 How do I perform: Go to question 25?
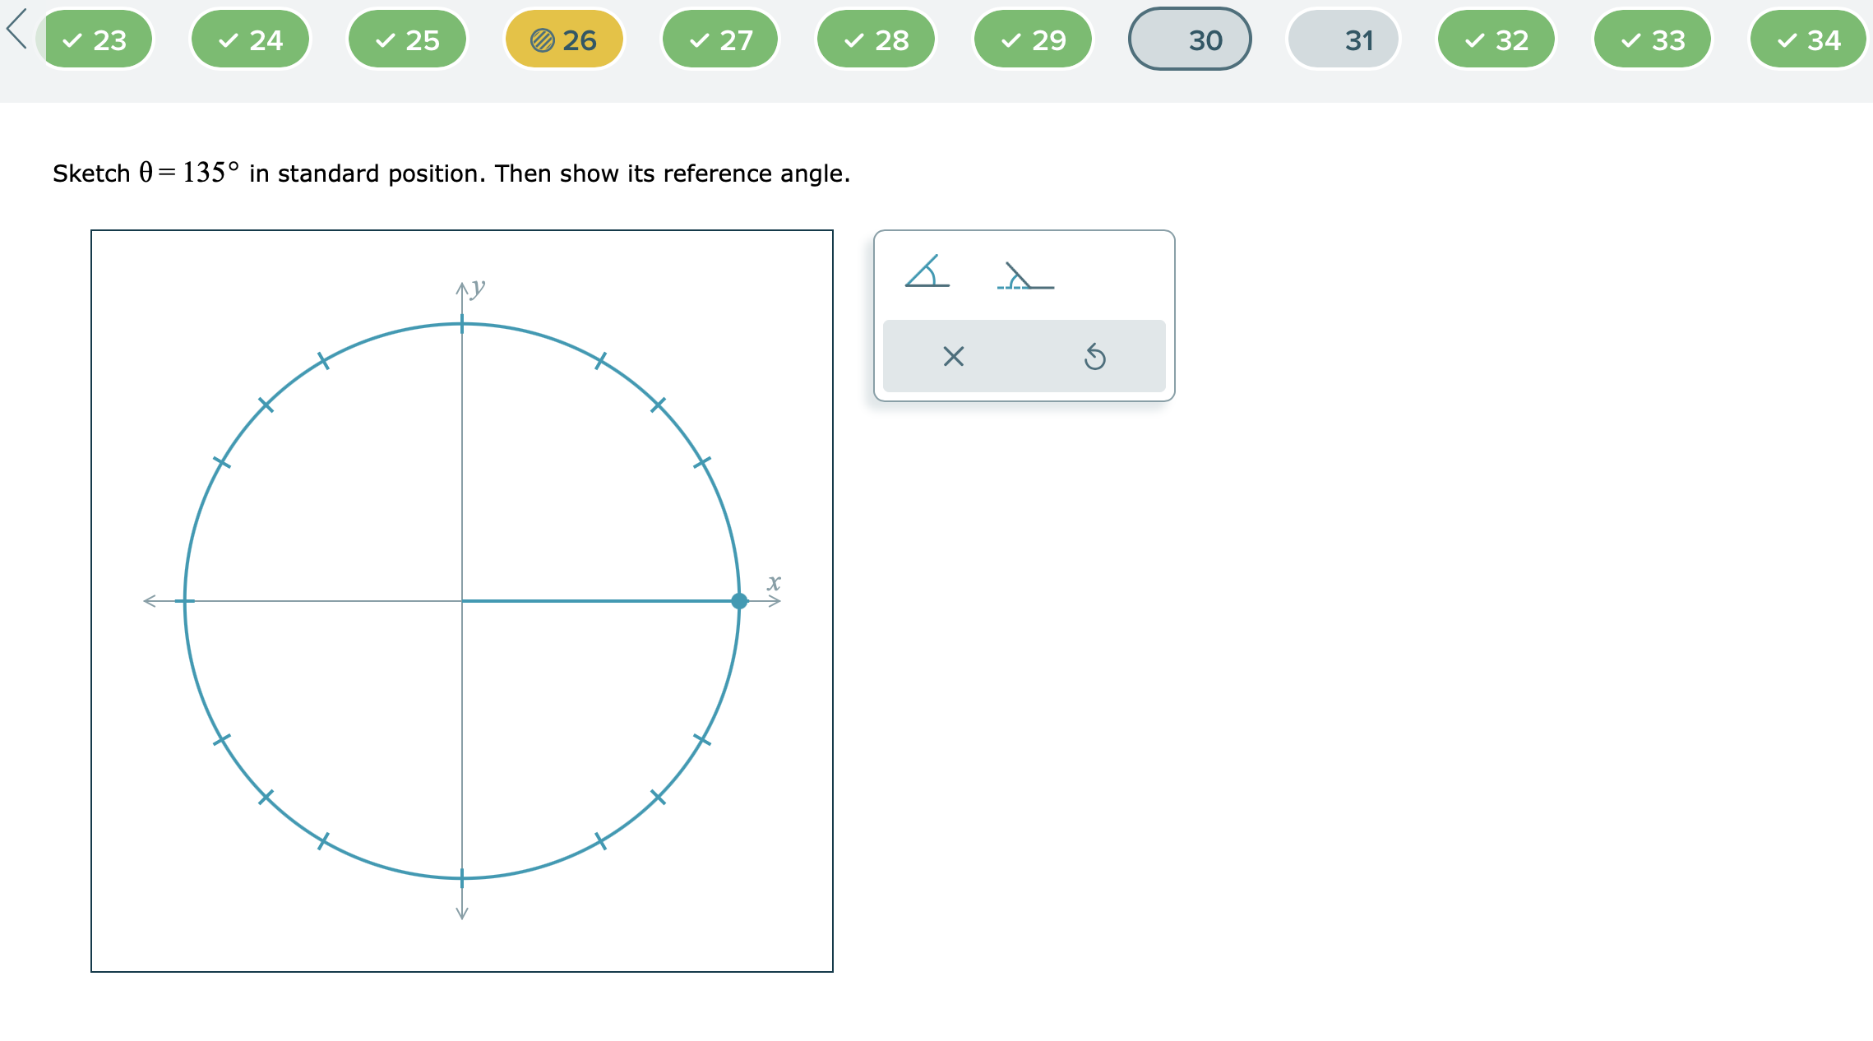406,39
